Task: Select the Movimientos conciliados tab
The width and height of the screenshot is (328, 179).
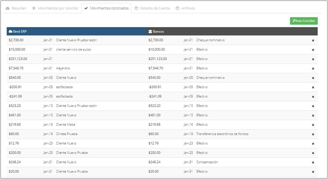Action: click(106, 8)
